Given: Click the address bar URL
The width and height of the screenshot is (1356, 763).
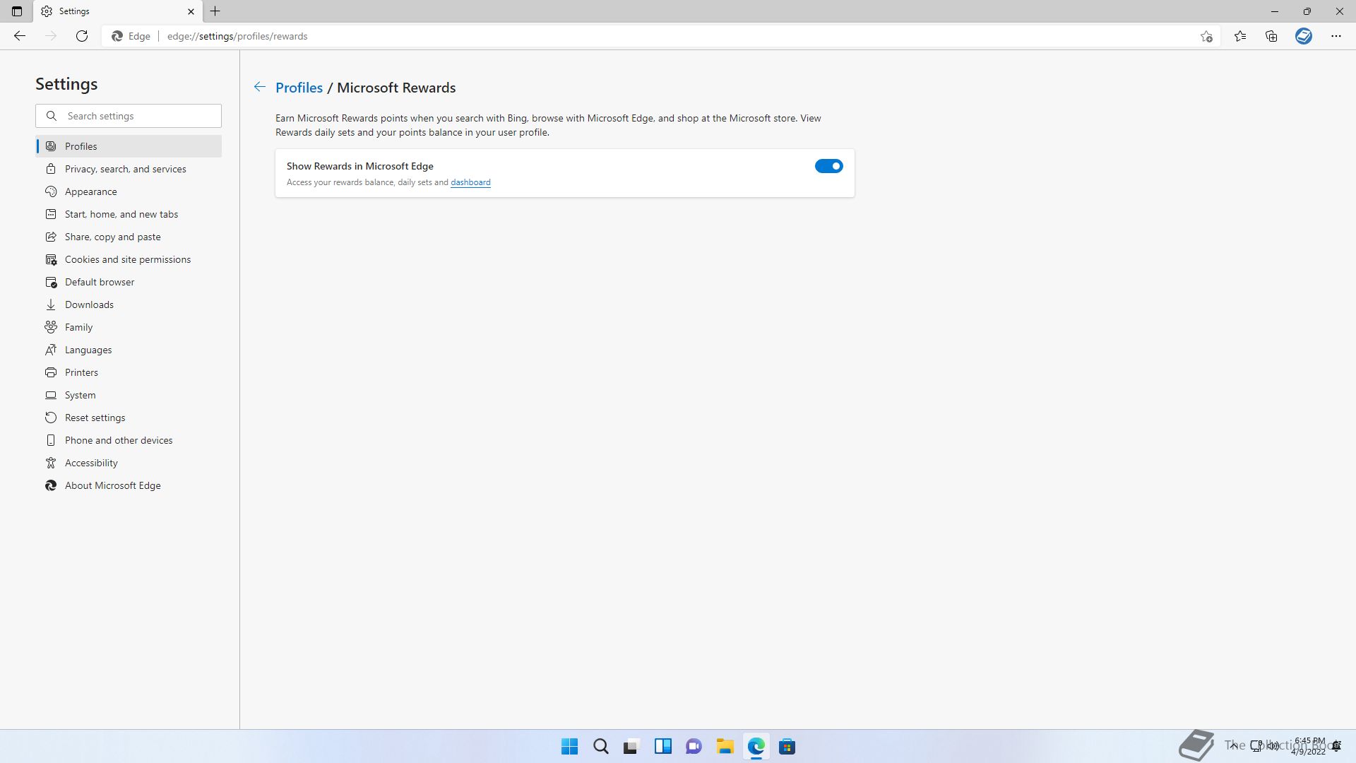Looking at the screenshot, I should 237,36.
